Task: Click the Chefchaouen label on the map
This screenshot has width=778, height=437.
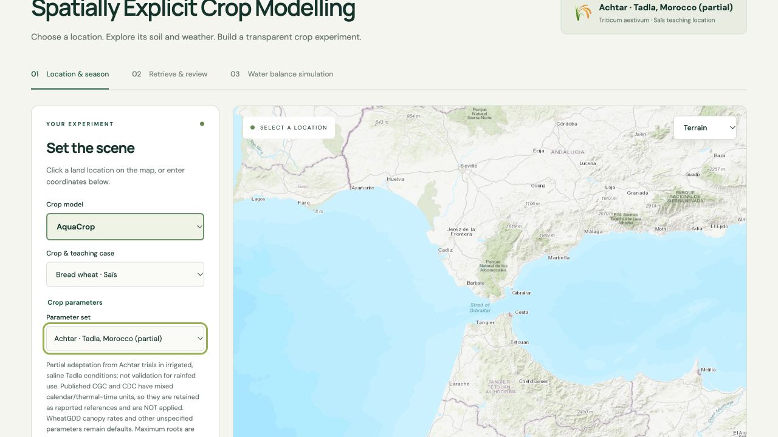Action: click(x=534, y=381)
